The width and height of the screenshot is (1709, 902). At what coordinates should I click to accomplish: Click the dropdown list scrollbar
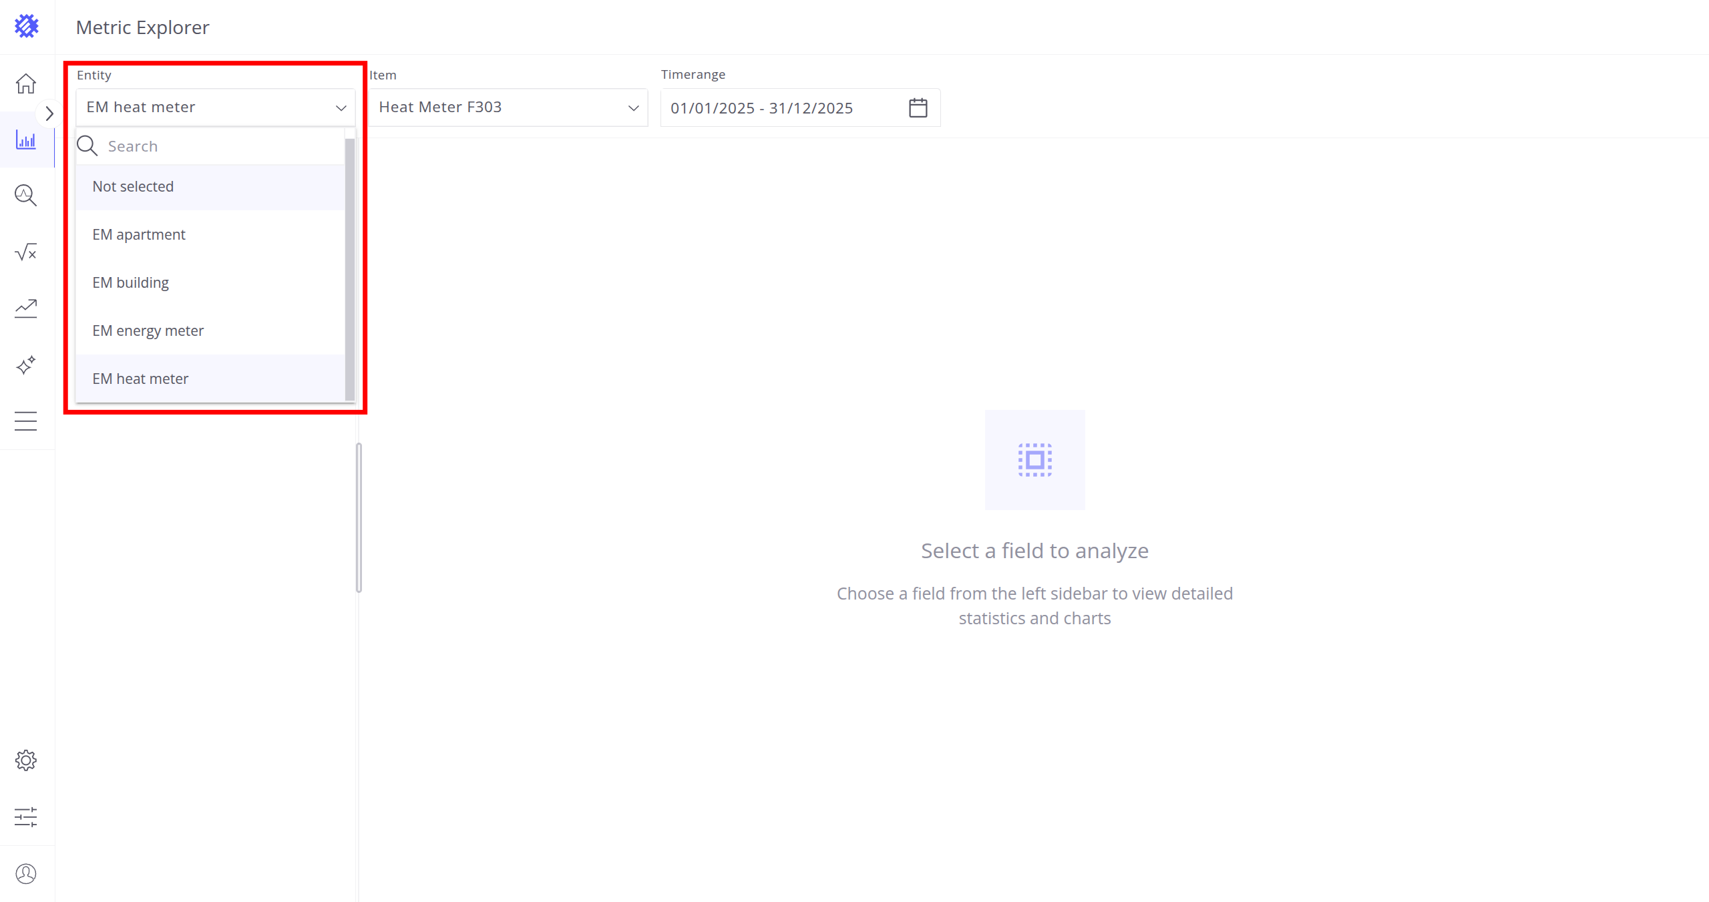click(349, 267)
